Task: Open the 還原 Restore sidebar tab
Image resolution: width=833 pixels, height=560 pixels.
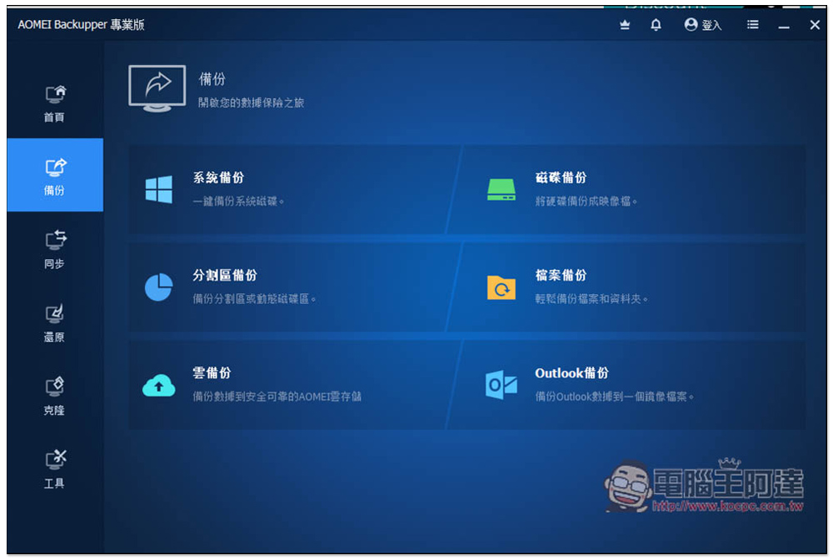Action: click(55, 323)
